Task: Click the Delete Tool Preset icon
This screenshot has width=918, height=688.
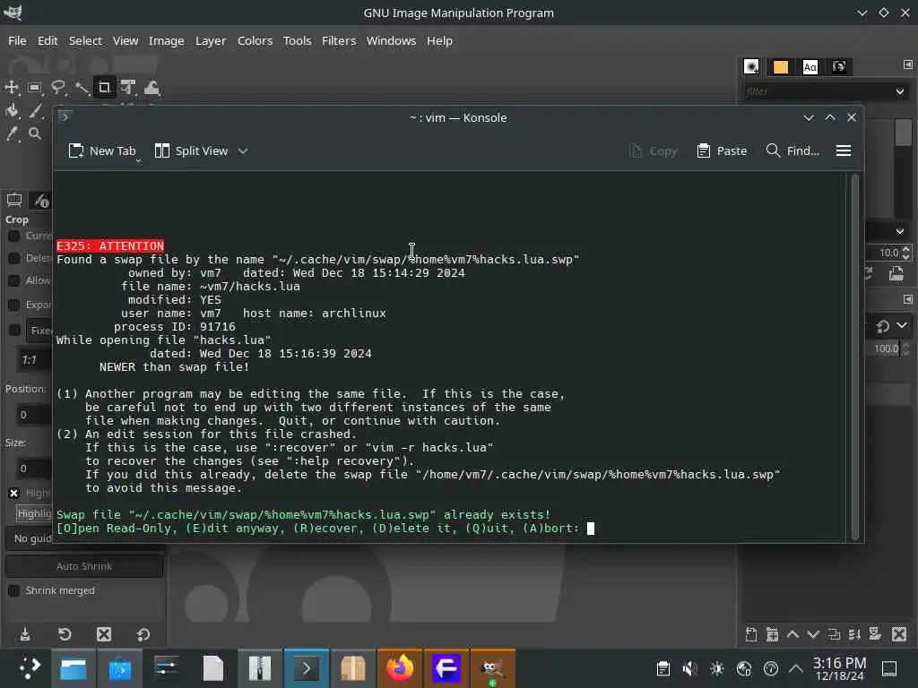Action: (x=104, y=634)
